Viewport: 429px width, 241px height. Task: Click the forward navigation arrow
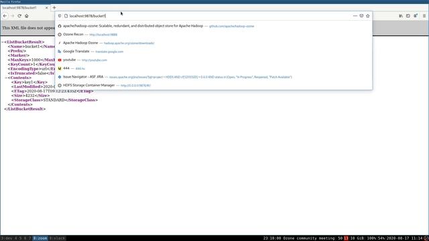pos(12,16)
